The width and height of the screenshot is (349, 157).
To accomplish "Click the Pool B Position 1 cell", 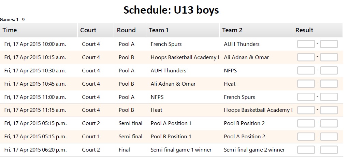I will tap(171, 137).
